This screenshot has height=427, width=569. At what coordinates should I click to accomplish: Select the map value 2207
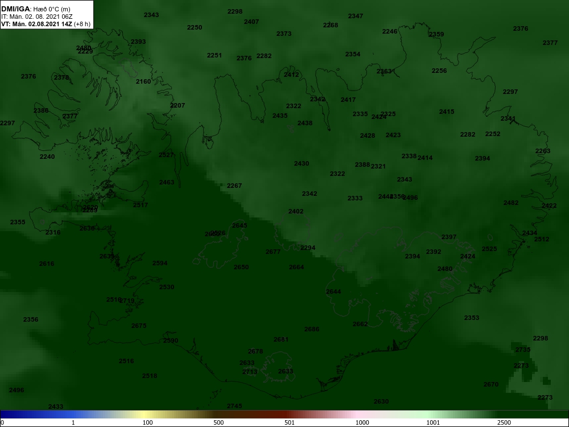click(178, 106)
